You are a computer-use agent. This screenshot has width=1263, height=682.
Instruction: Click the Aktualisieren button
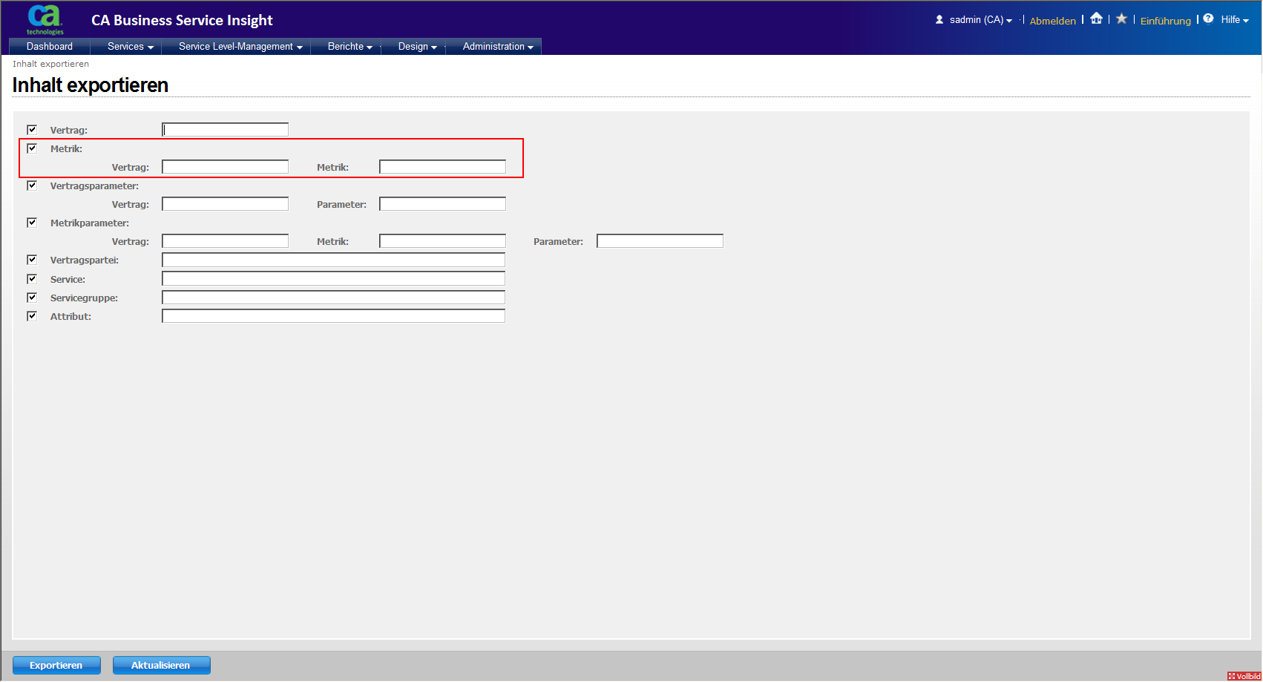click(161, 666)
